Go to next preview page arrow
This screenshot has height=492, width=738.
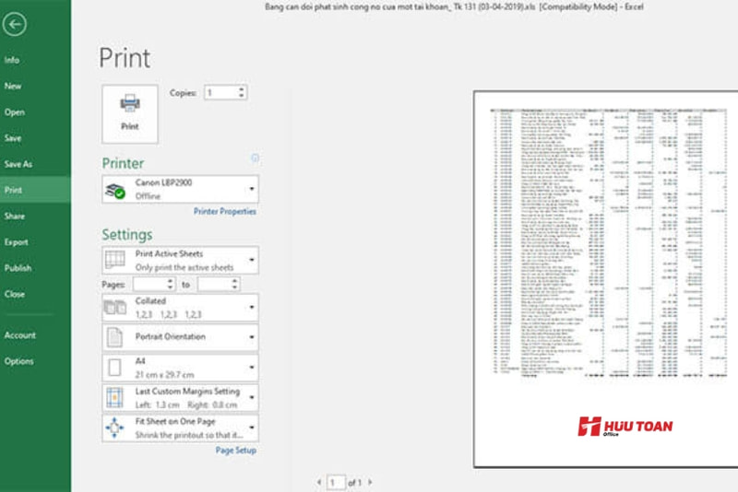pos(370,482)
